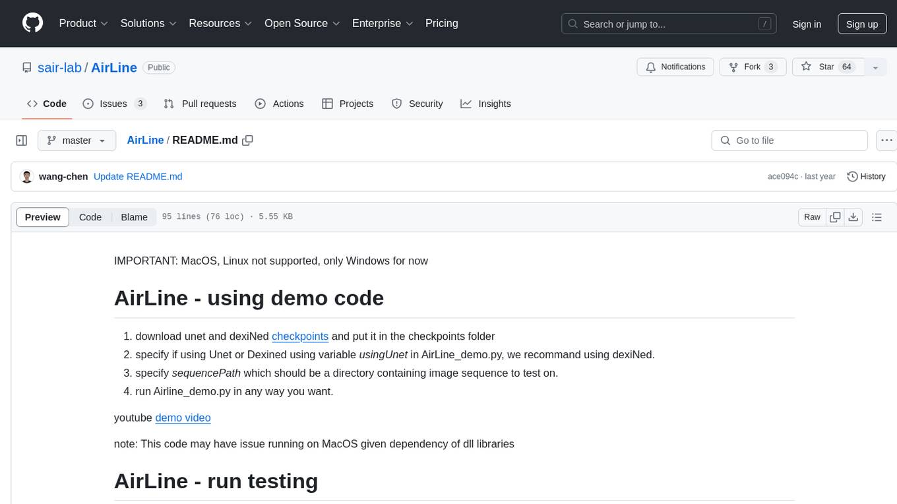Open the checkpoints link
897x504 pixels.
[x=300, y=336]
